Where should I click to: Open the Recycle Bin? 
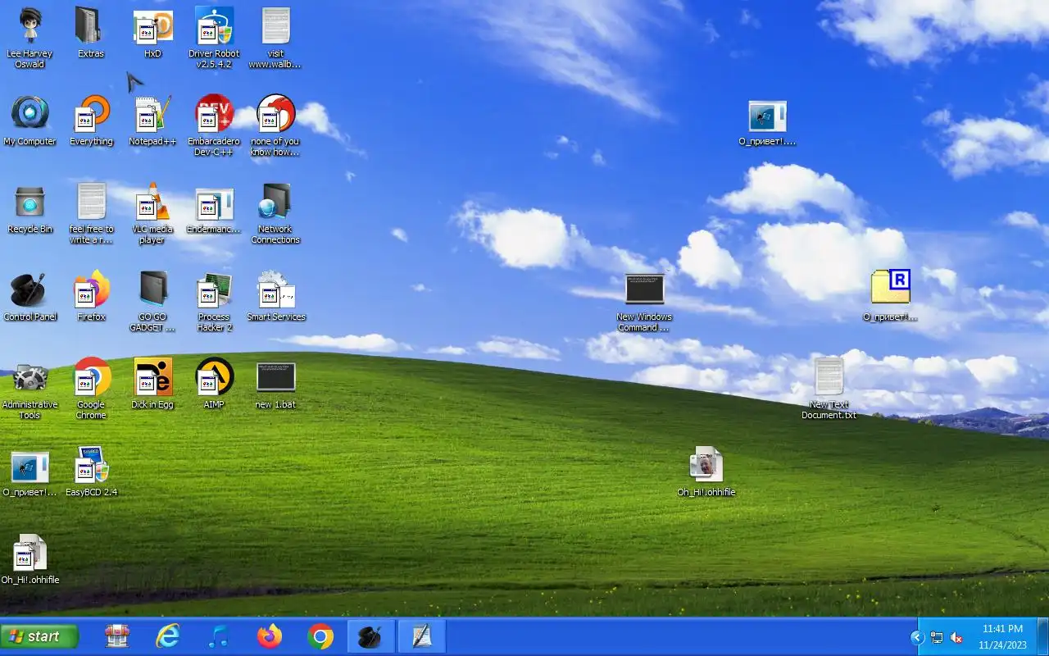(30, 208)
